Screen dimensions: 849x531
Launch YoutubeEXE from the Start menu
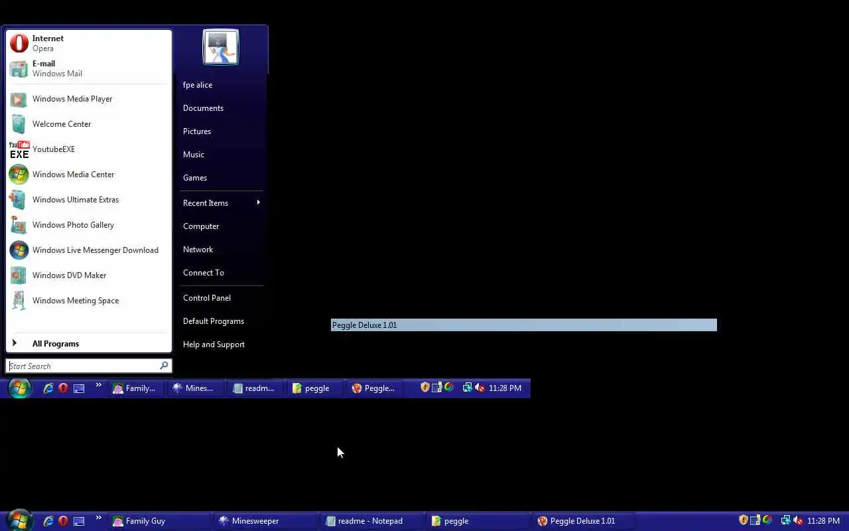coord(89,149)
